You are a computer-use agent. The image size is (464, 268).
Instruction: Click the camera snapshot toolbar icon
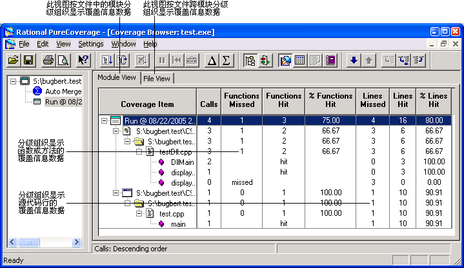tap(192, 61)
